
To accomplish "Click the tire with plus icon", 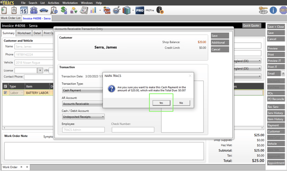I will coord(160,10).
